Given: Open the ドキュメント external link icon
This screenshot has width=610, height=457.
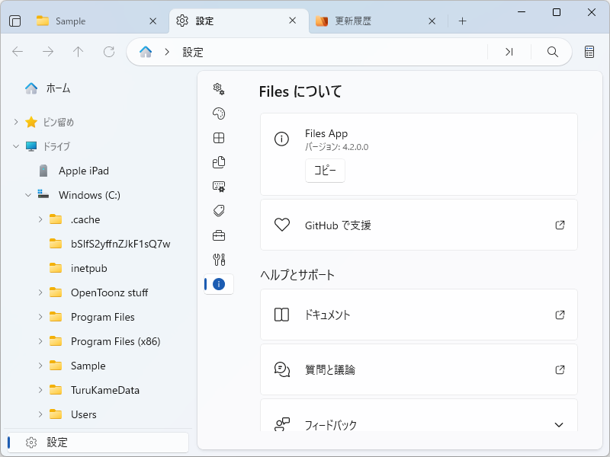Looking at the screenshot, I should (x=560, y=315).
